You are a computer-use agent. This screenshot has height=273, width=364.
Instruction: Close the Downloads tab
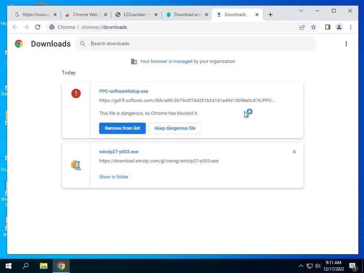click(257, 15)
